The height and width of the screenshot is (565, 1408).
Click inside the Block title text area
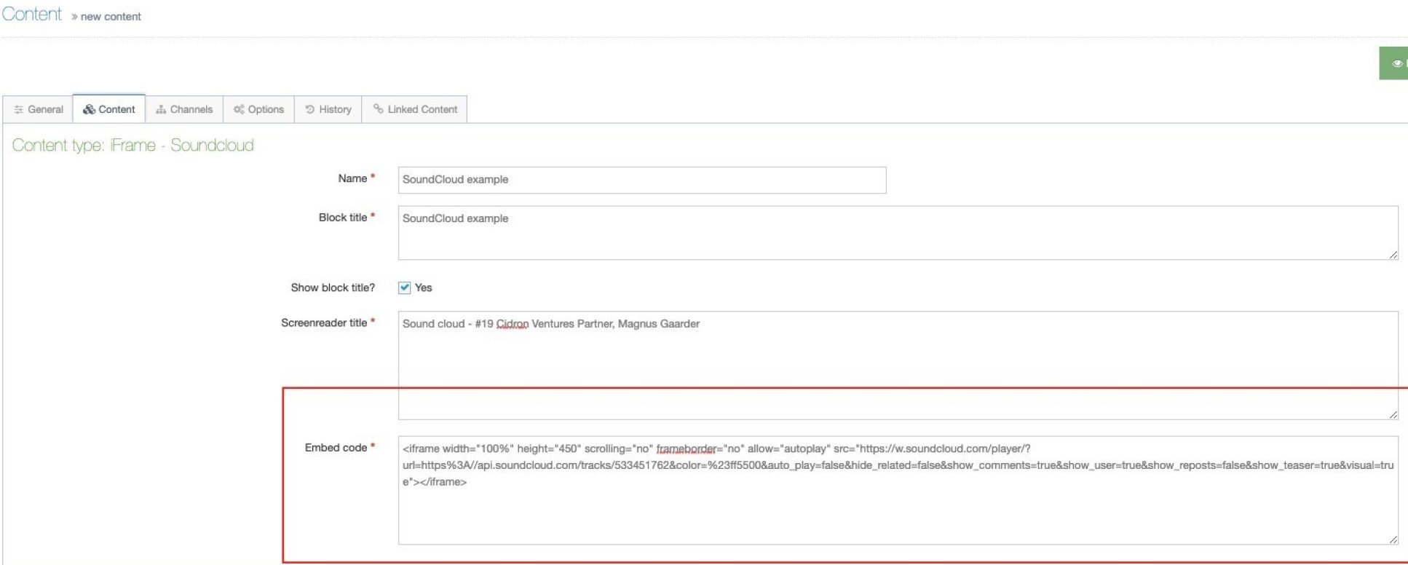897,233
